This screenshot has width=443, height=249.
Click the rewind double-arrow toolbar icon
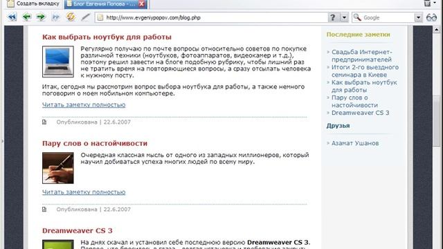(12, 17)
